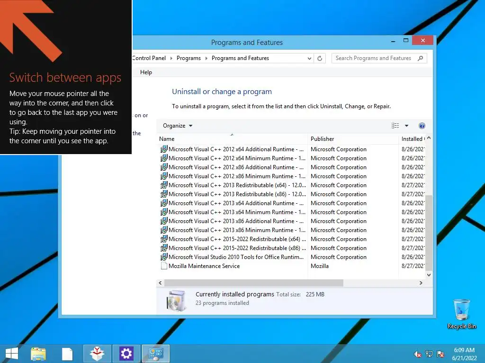Viewport: 485px width, 363px height.
Task: Select the 2012 x64 Minimum Runtime icon
Action: point(164,158)
